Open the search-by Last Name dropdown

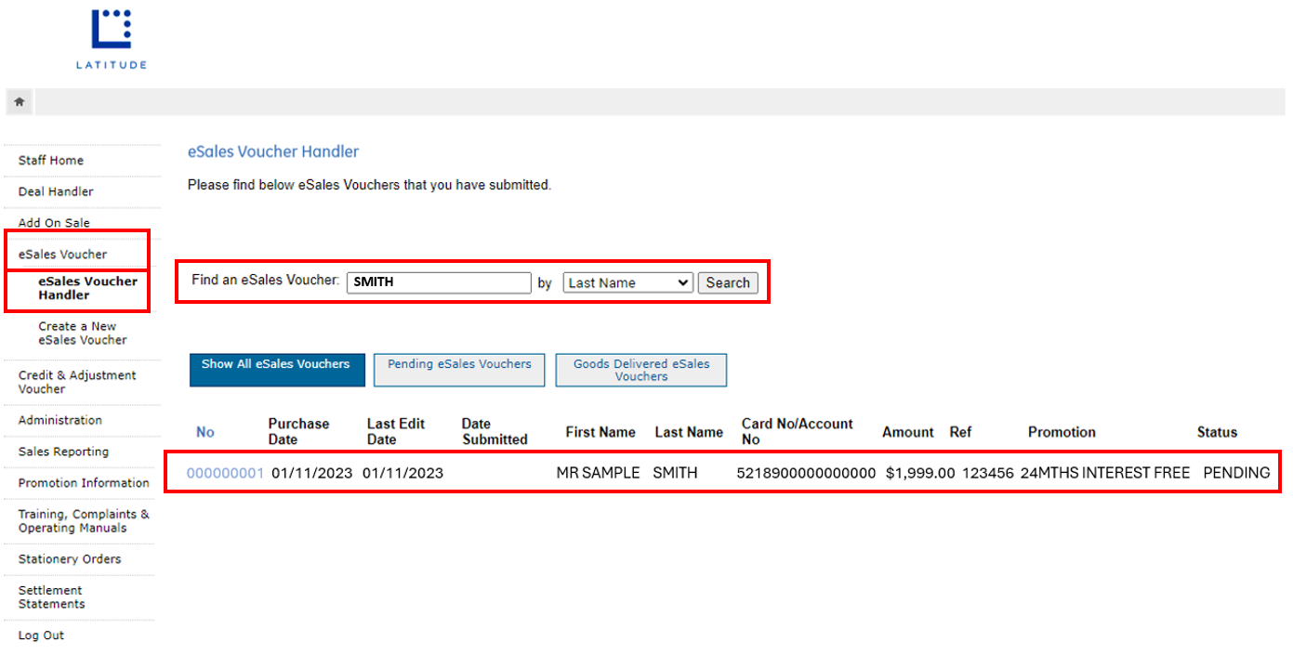[x=627, y=283]
